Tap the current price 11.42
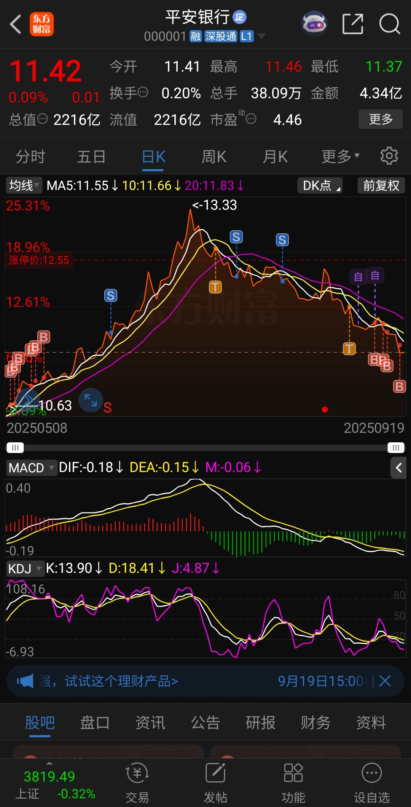This screenshot has height=807, width=411. pos(46,71)
